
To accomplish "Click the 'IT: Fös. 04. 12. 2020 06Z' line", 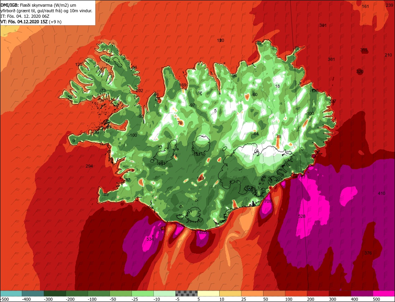I will coord(25,16).
